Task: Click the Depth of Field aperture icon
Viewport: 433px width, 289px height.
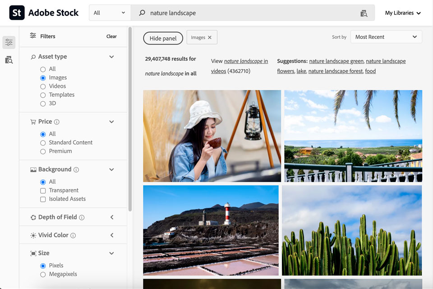Action: pos(33,217)
